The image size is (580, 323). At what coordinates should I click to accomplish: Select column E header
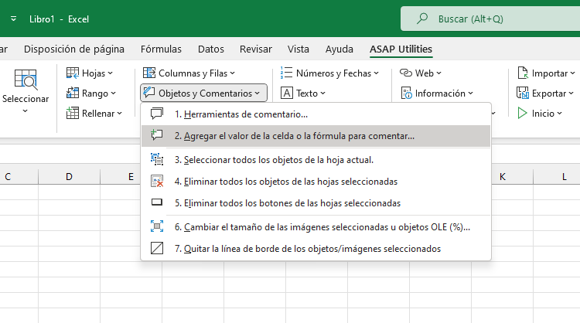click(121, 177)
